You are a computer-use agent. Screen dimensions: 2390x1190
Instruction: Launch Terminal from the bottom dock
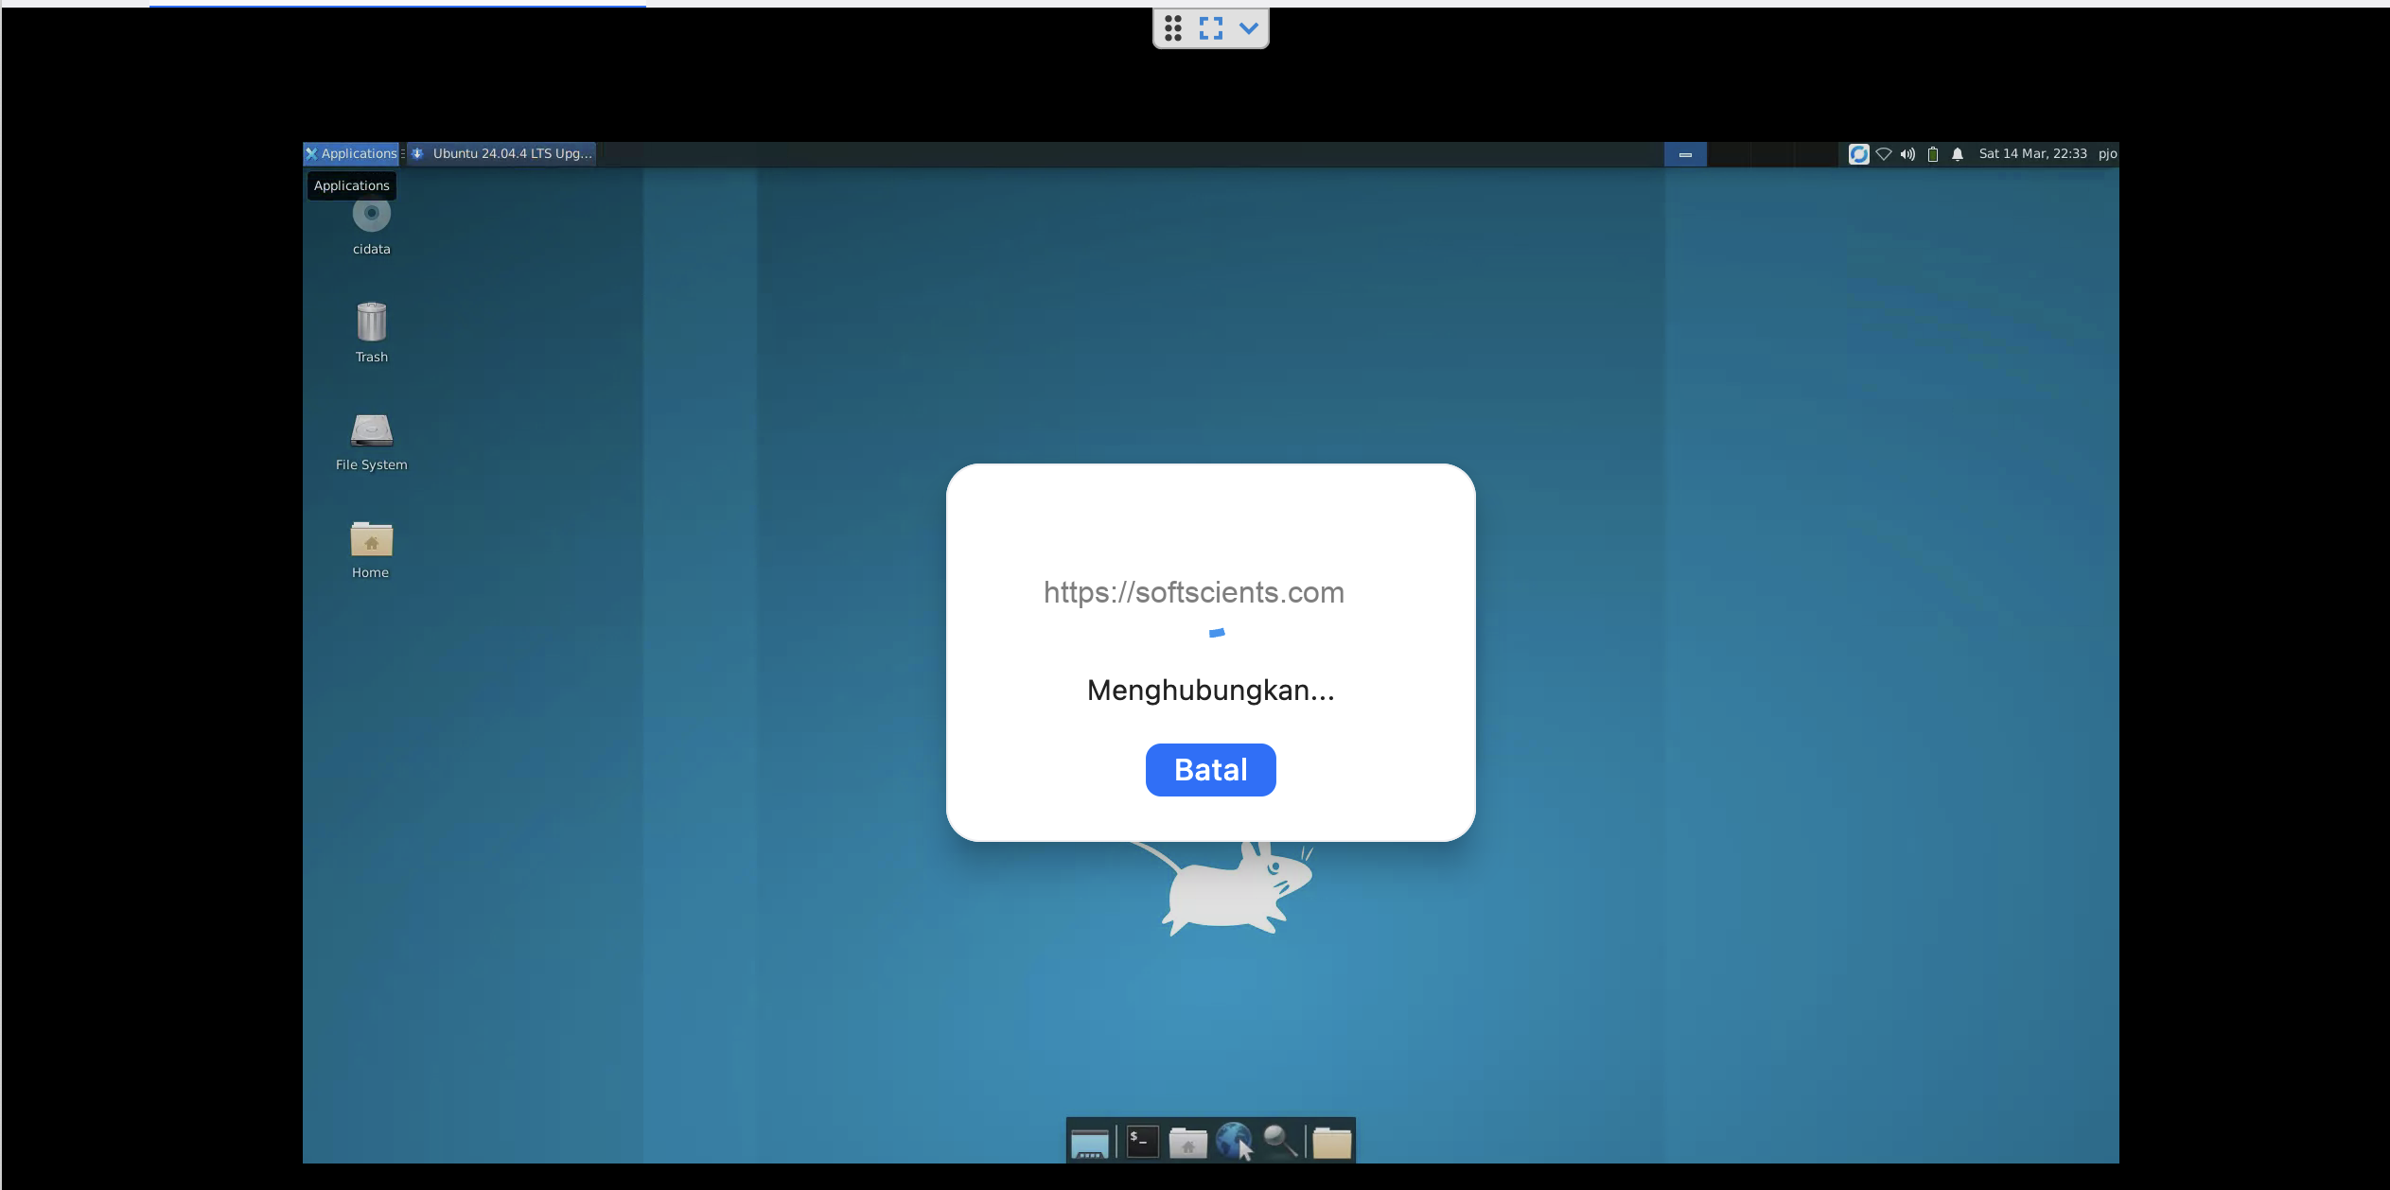[1142, 1142]
